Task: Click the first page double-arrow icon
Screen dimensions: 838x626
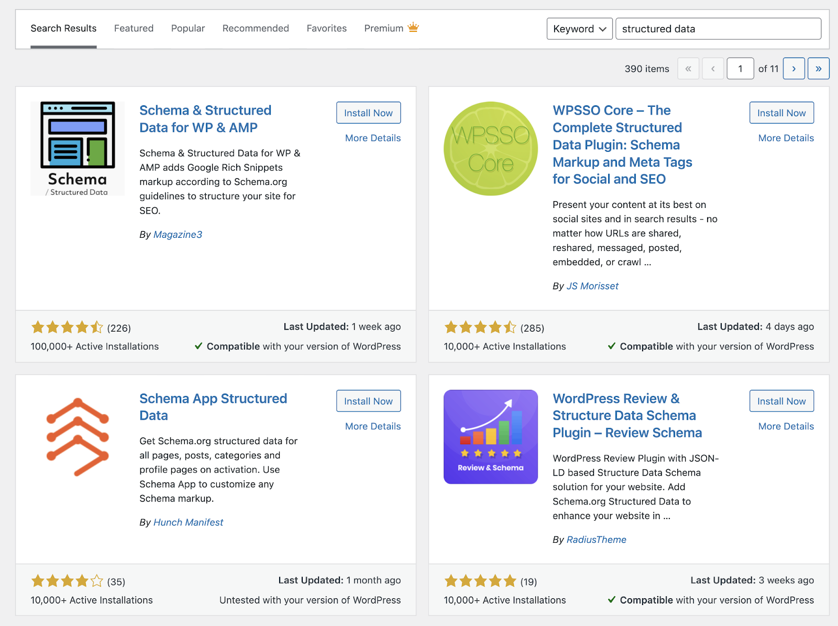Action: [688, 68]
